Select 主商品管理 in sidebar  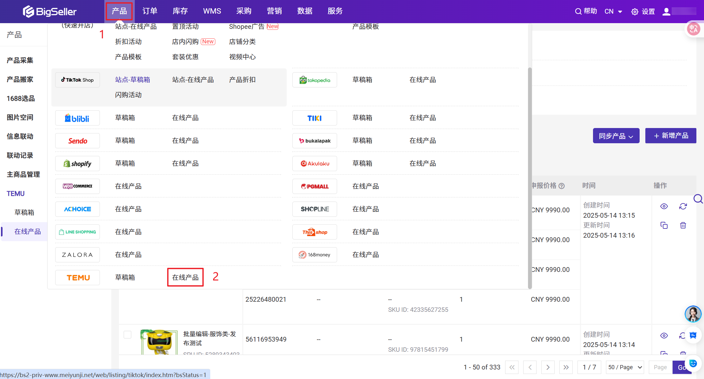tap(23, 174)
